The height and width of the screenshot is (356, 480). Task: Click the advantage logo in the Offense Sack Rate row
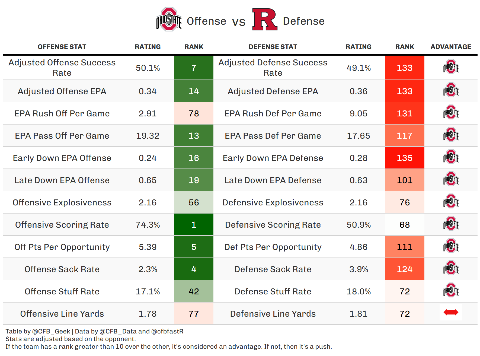(x=451, y=268)
